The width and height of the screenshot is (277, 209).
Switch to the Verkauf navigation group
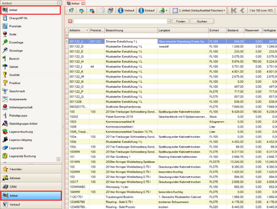point(31,204)
